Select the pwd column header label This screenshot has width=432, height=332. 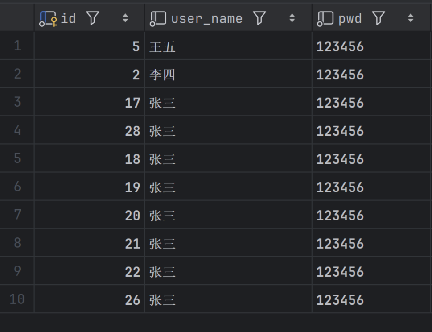click(350, 20)
